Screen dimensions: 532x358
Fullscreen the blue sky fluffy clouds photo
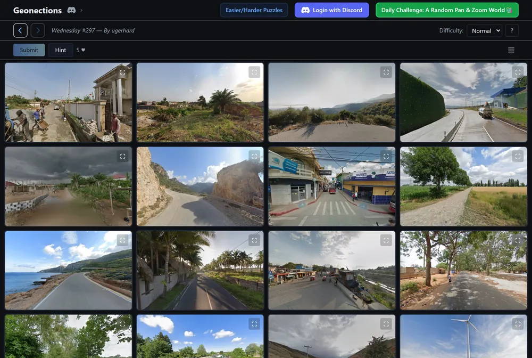point(254,324)
